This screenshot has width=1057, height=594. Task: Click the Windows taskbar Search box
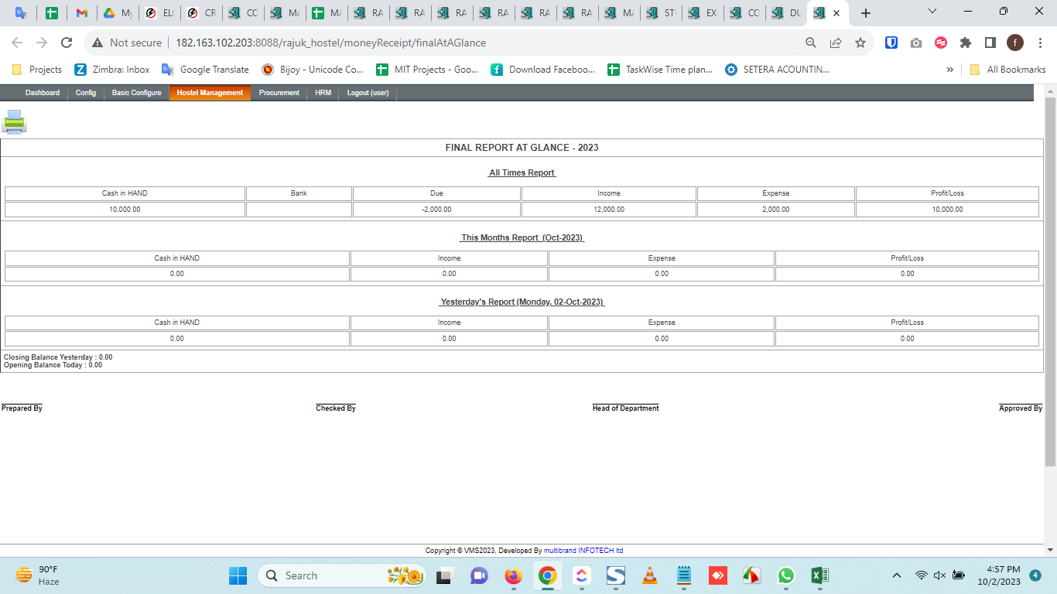[x=325, y=575]
